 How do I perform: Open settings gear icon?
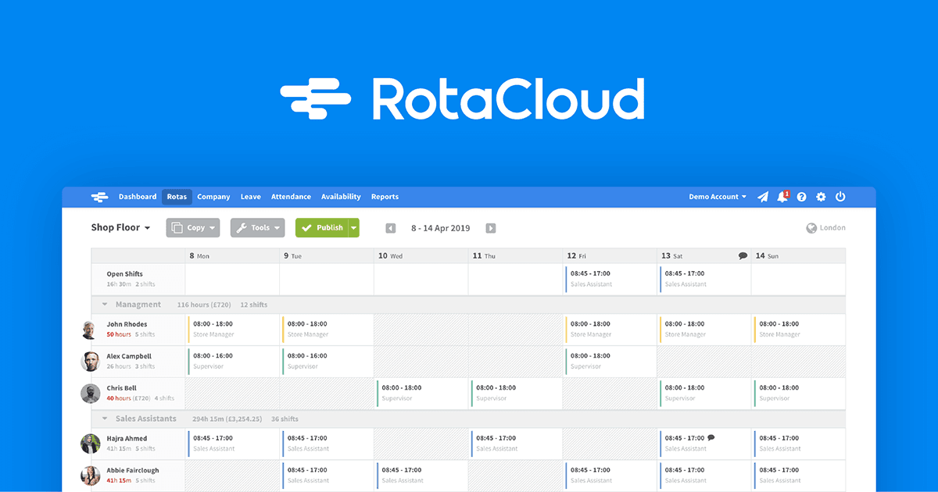pyautogui.click(x=821, y=197)
